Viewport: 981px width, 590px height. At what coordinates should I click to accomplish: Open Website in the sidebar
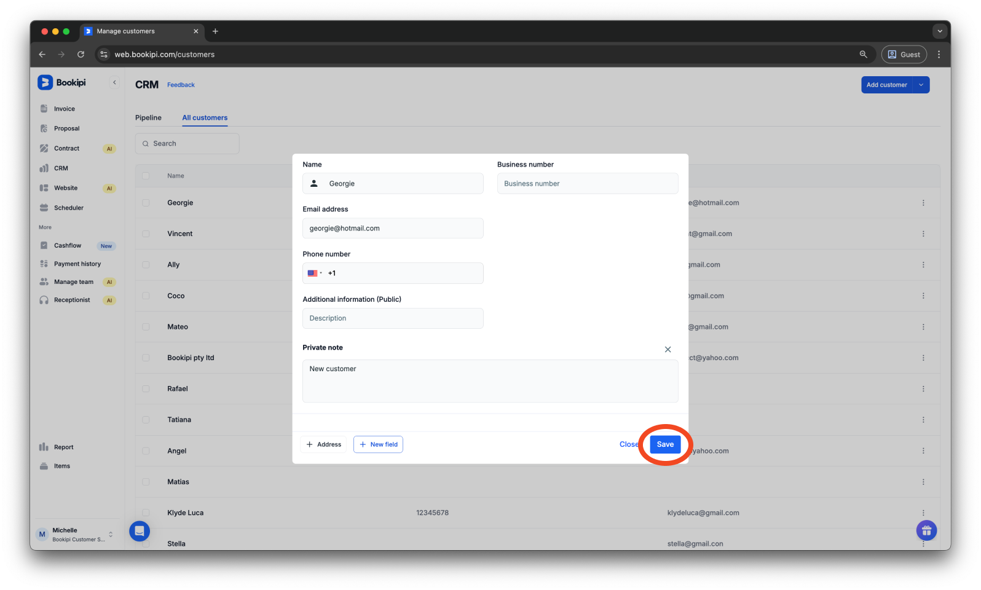65,188
